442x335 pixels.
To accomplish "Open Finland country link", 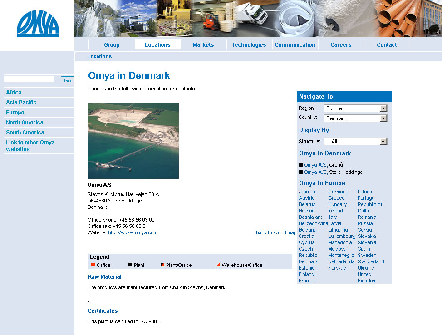I will tap(306, 274).
